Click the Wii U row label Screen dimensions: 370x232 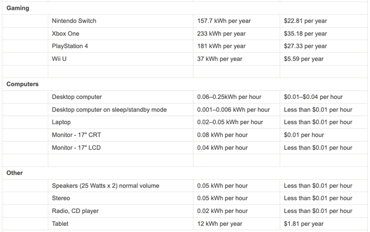60,59
